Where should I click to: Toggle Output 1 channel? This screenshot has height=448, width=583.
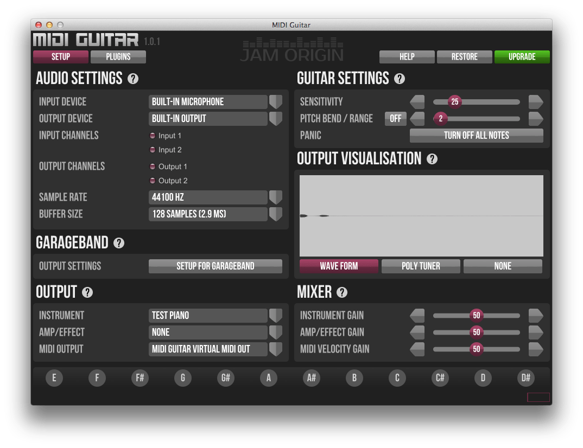153,167
